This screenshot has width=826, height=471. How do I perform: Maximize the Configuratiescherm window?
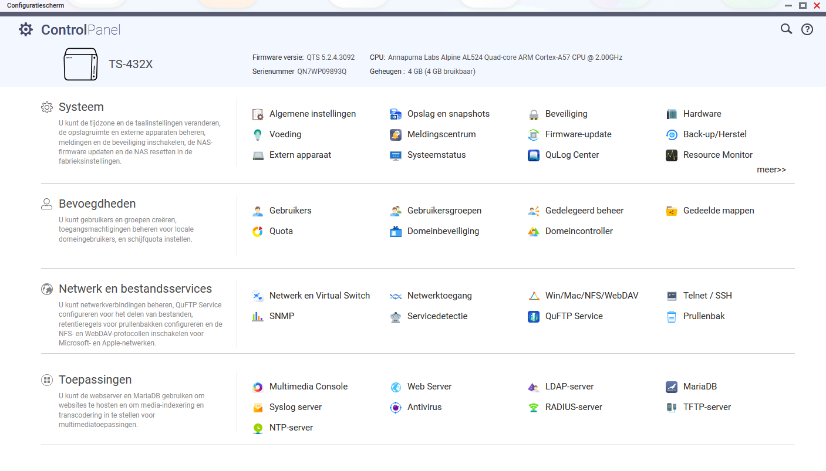coord(803,5)
